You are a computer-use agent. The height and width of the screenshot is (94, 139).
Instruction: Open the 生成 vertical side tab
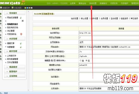coord(1,29)
